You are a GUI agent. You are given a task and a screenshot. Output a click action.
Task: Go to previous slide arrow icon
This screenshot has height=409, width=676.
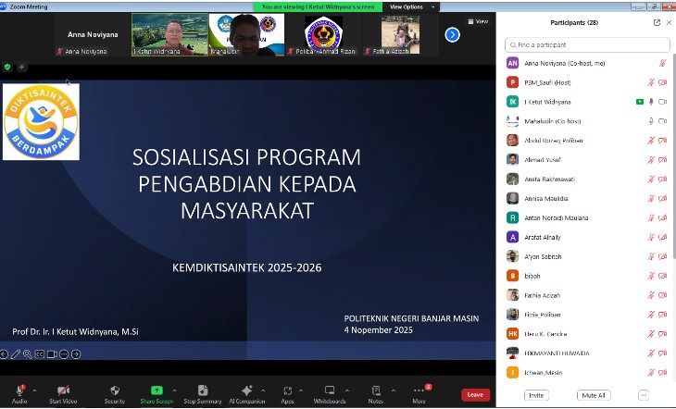point(4,354)
